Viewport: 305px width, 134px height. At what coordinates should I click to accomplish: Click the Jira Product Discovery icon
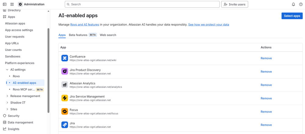click(65, 71)
